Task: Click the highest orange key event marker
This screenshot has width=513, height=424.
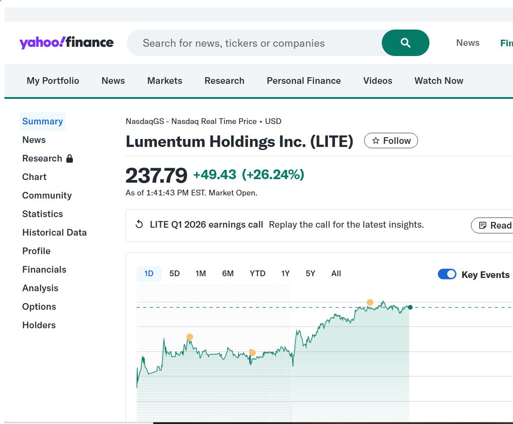Action: pyautogui.click(x=370, y=302)
